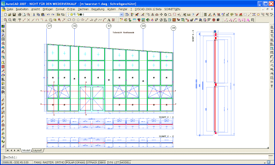Viewport: 275px width, 165px height.
Task: Click the D1 axis bubble in drawing
Action: (x=49, y=26)
